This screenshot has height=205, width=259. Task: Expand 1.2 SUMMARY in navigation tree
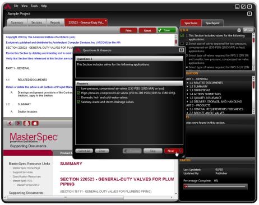(x=187, y=86)
